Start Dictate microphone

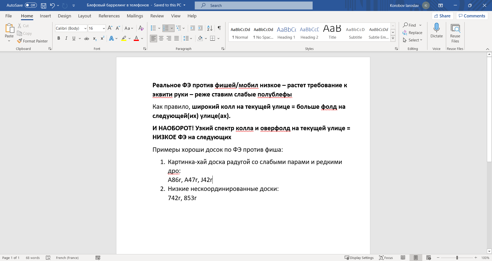pyautogui.click(x=436, y=30)
